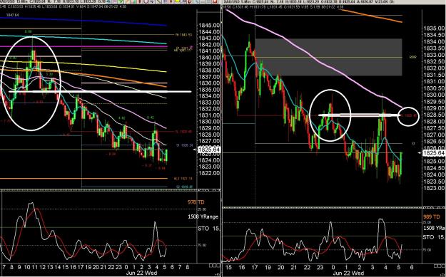Image resolution: width=446 pixels, height=277 pixels.
Task: Click the 1508 YRange label in left indicator
Action: click(x=203, y=216)
